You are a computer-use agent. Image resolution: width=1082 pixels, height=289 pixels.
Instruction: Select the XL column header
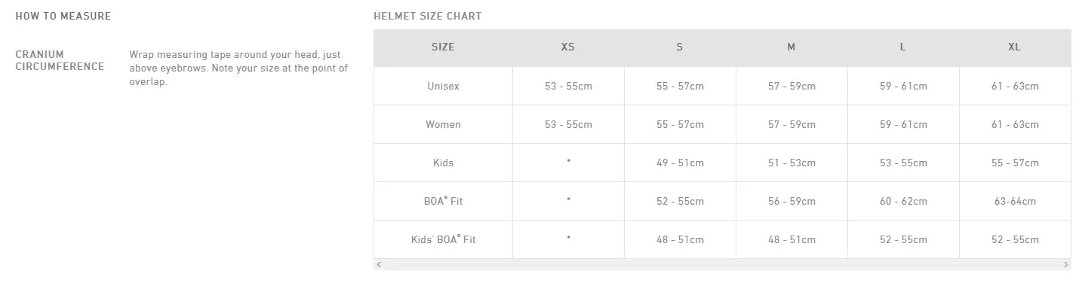point(1015,47)
